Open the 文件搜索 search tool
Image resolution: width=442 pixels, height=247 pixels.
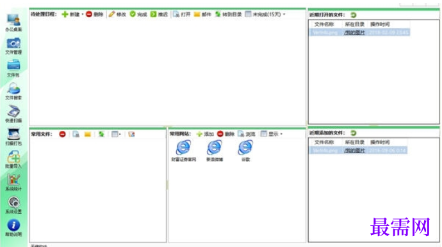[x=13, y=91]
